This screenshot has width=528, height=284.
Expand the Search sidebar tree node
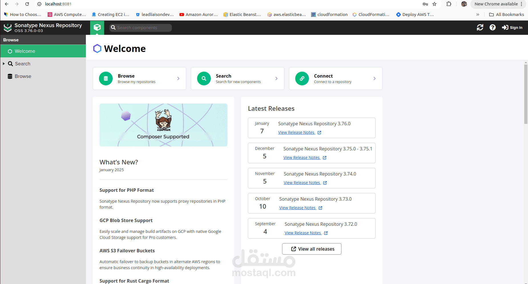point(4,64)
